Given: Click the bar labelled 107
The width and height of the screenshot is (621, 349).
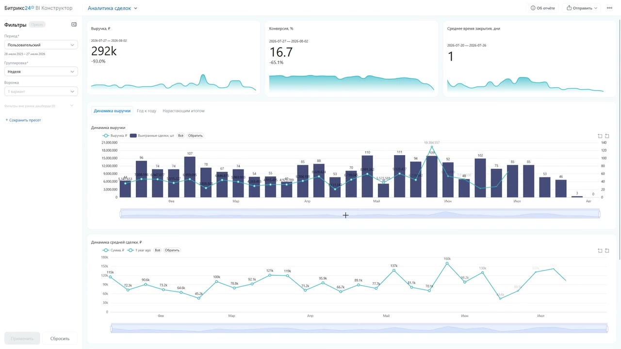Looking at the screenshot, I should point(190,177).
